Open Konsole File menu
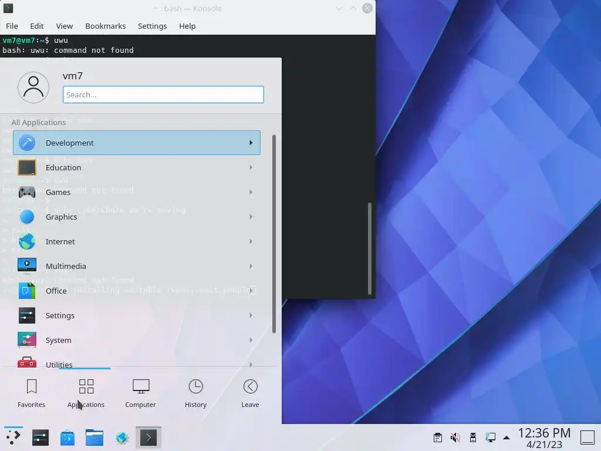The width and height of the screenshot is (601, 451). point(12,26)
